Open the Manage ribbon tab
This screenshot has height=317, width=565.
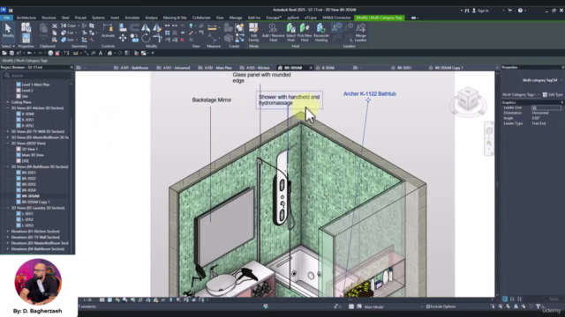tap(236, 18)
